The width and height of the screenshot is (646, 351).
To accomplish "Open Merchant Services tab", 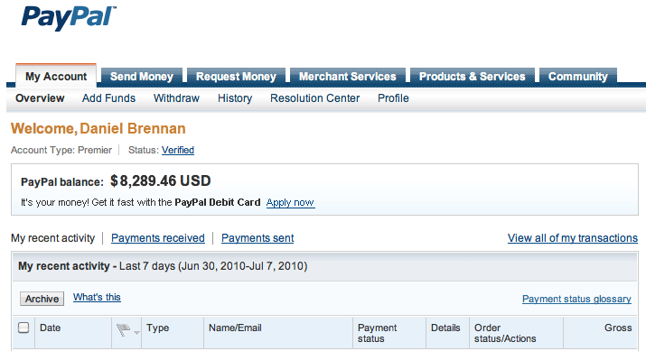I will [348, 77].
